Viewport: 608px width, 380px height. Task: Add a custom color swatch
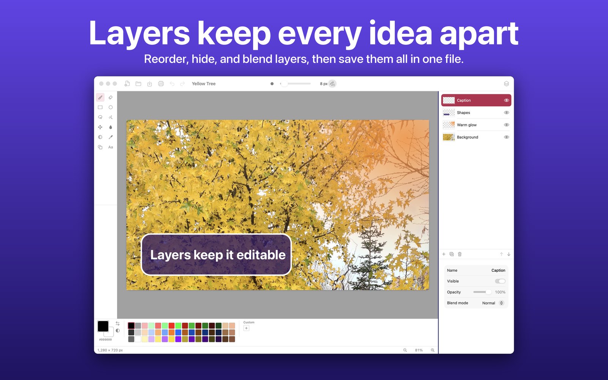(246, 328)
